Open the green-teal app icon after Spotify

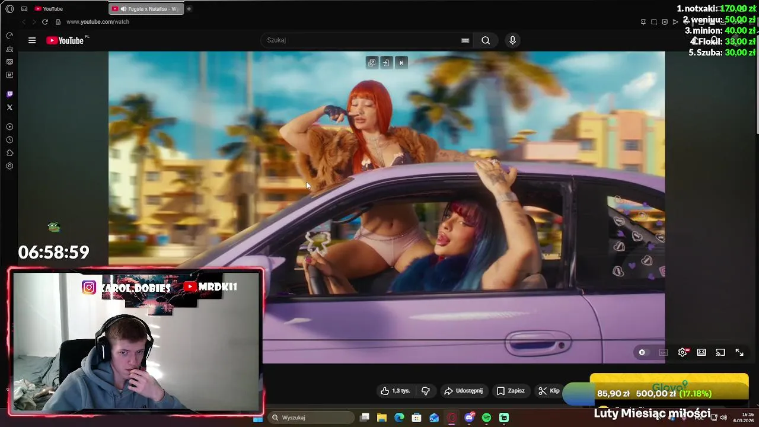[504, 418]
